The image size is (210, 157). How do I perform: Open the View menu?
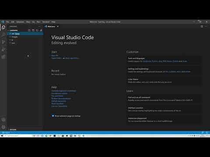click(x=28, y=22)
